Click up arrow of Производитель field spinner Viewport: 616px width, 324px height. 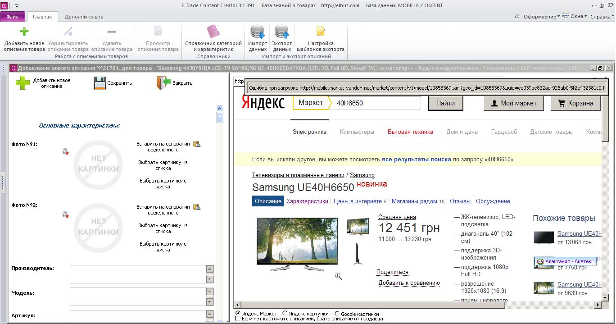[210, 269]
